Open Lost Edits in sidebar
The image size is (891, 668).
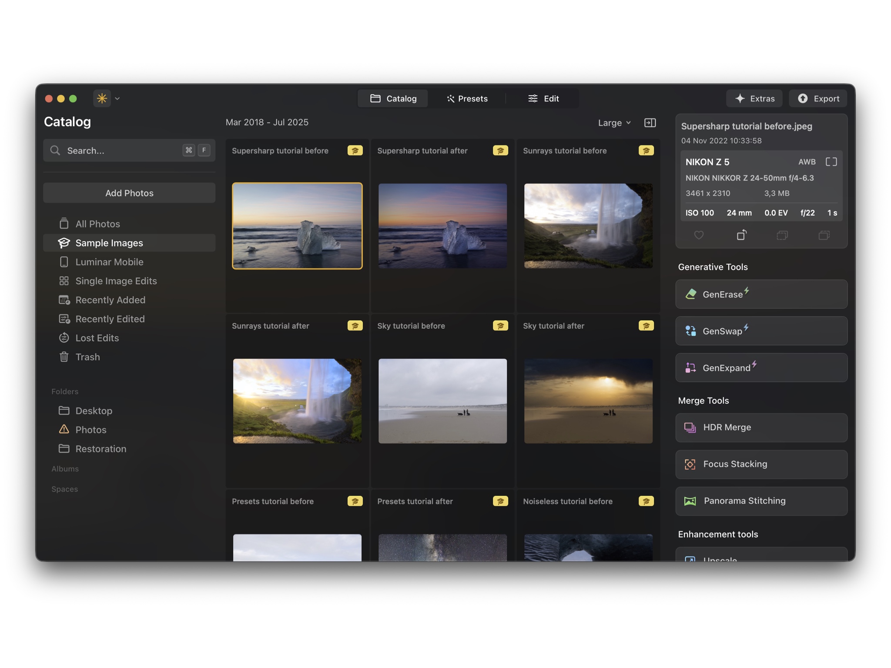pyautogui.click(x=129, y=338)
